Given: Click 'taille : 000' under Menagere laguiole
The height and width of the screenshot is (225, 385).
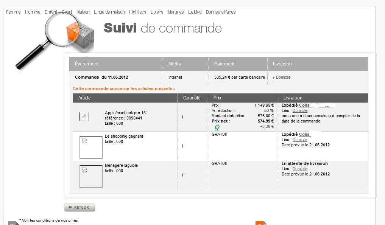Looking at the screenshot, I should 114,171.
